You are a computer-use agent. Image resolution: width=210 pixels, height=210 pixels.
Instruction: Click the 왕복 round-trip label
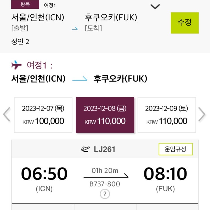[x=25, y=4]
